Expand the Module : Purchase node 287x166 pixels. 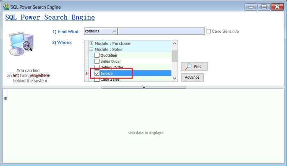click(91, 43)
